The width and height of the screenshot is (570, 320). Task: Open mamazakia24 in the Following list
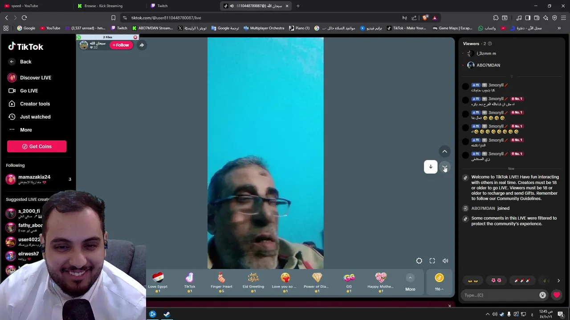(x=38, y=179)
